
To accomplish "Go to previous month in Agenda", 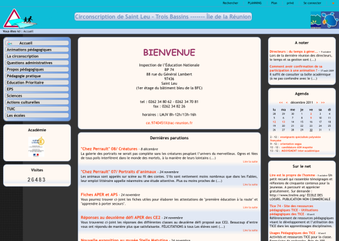I will tap(286, 102).
